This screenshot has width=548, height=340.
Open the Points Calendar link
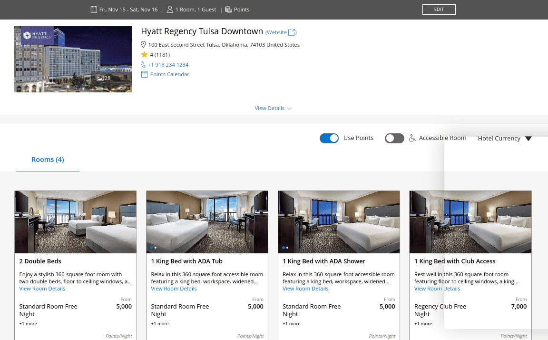(169, 74)
